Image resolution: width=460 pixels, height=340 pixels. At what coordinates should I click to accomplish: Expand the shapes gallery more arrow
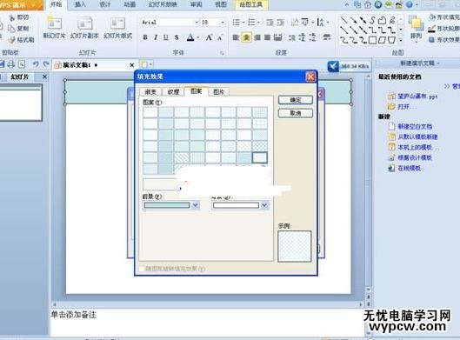point(401,40)
